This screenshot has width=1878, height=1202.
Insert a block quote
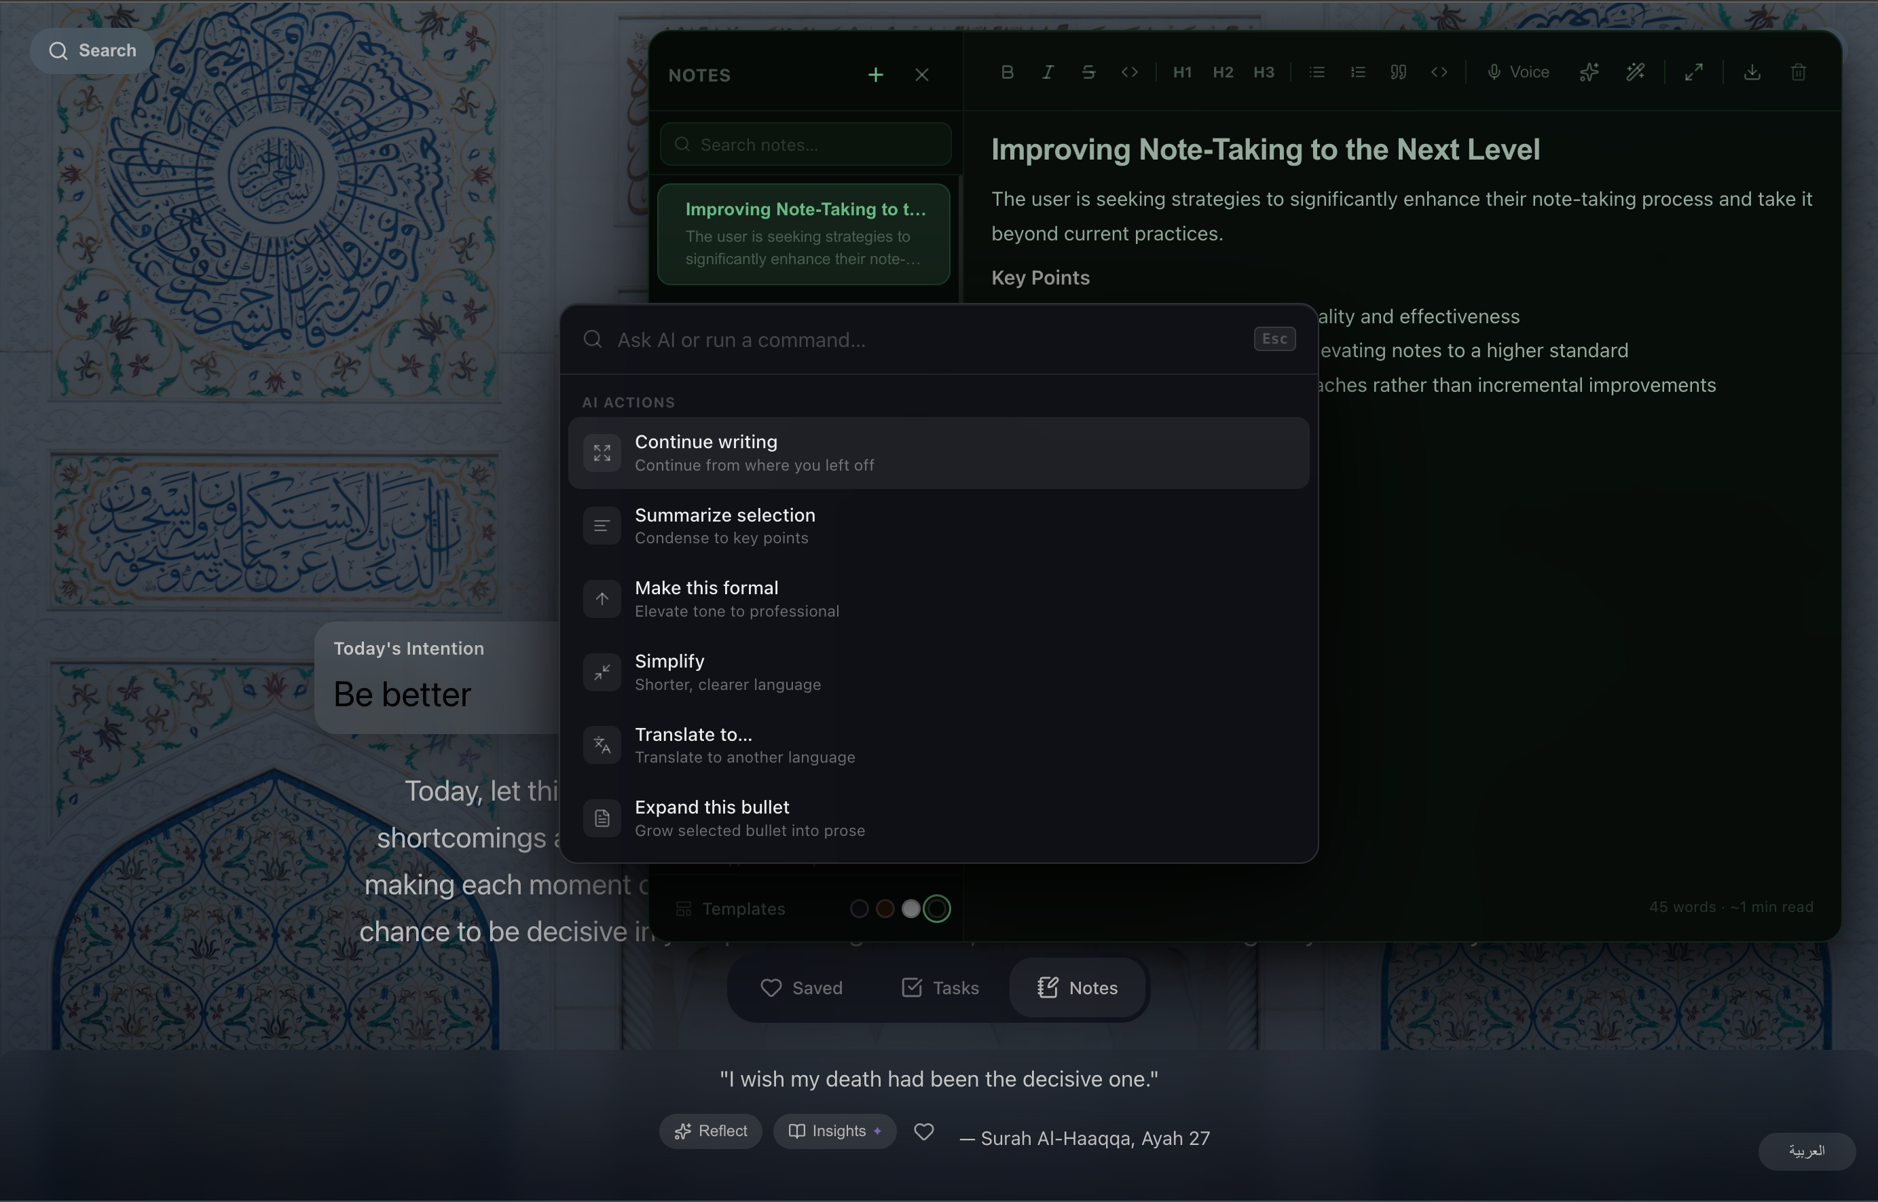pos(1398,73)
